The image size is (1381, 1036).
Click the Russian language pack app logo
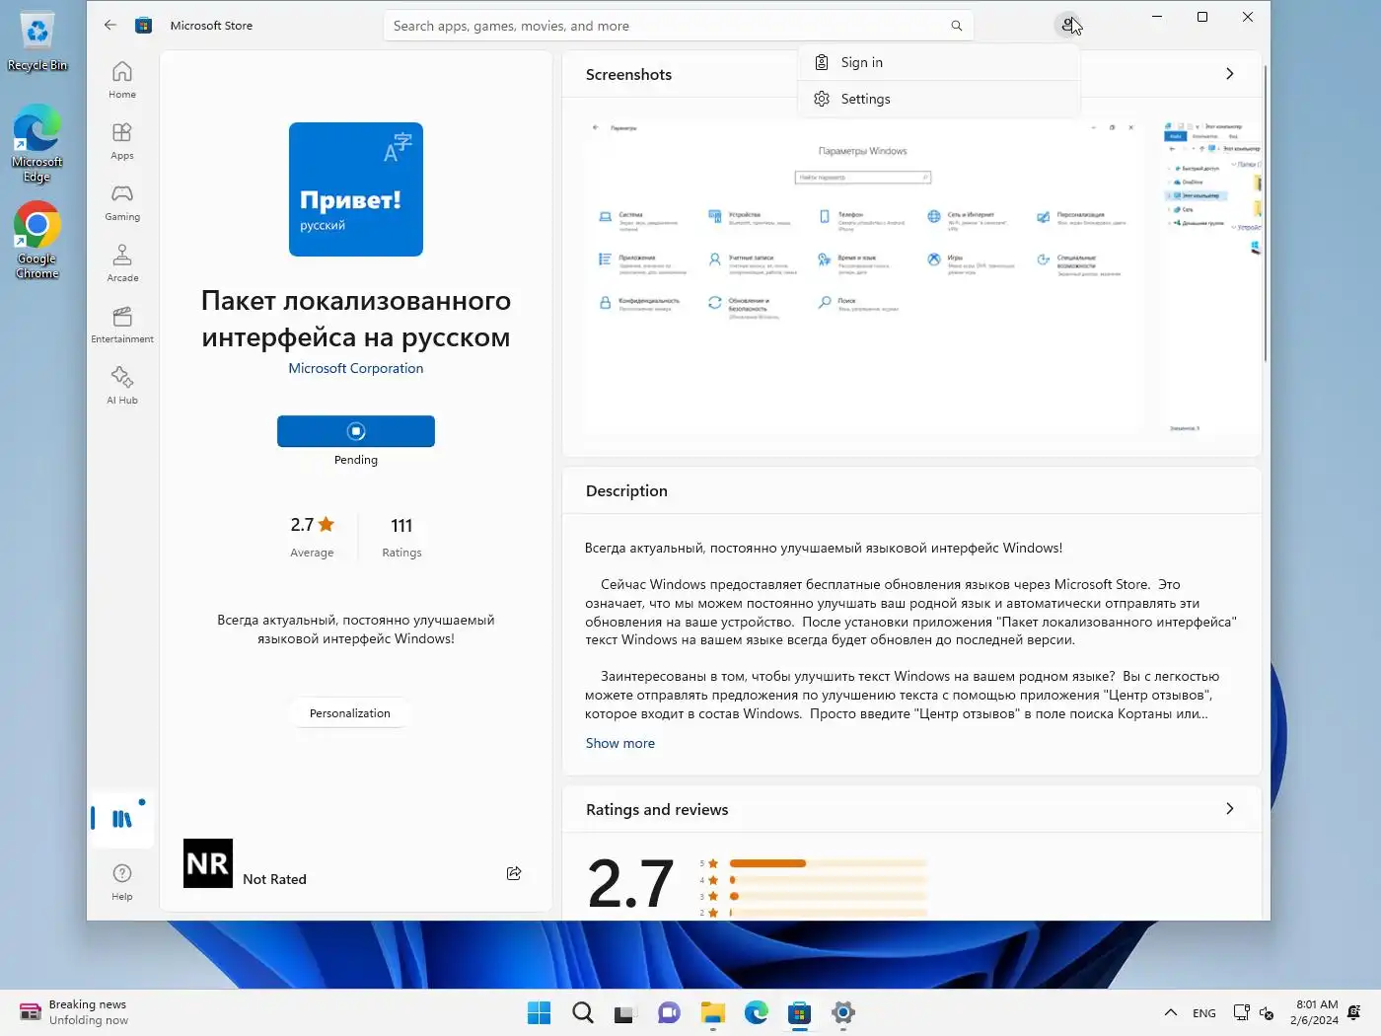coord(356,189)
